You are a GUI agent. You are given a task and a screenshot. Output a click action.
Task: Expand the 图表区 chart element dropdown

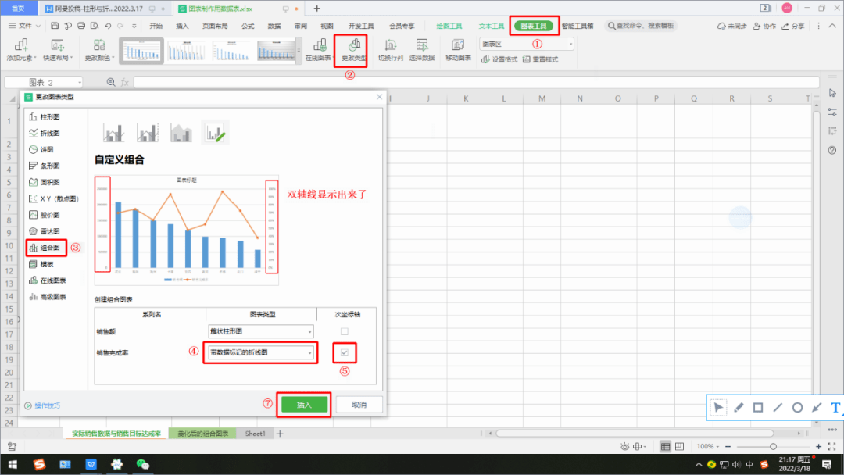click(x=570, y=44)
